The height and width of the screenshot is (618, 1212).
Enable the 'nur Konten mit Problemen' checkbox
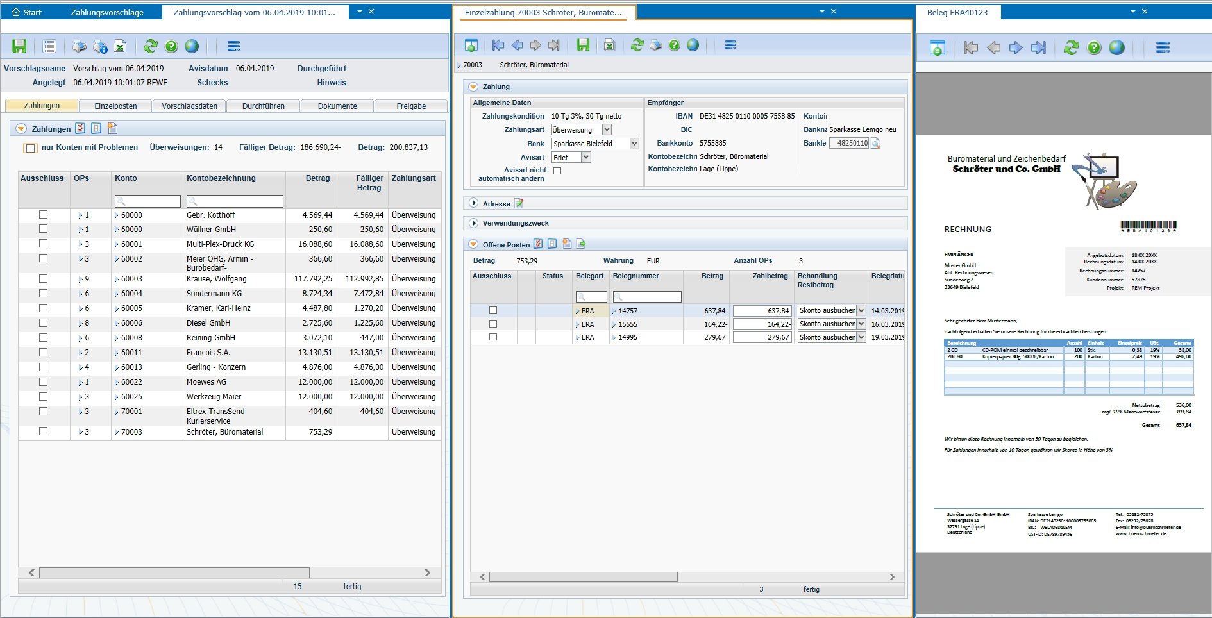coord(30,148)
